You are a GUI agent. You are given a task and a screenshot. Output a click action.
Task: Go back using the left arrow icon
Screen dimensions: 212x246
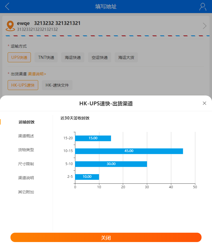pos(7,7)
